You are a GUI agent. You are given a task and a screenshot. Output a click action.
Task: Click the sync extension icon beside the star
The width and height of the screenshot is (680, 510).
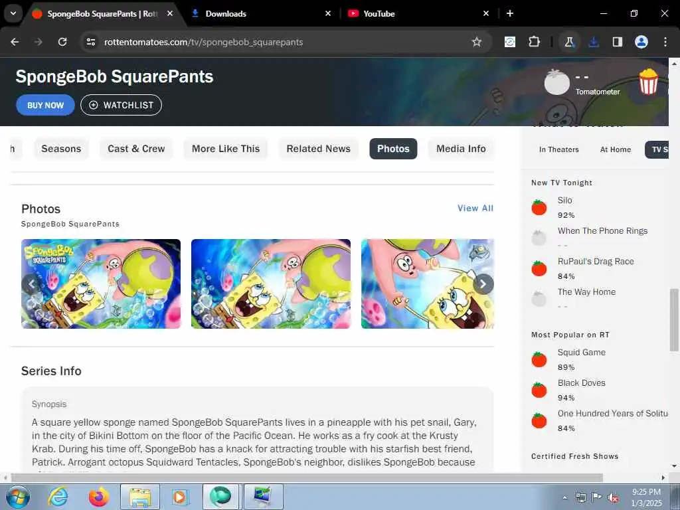510,42
